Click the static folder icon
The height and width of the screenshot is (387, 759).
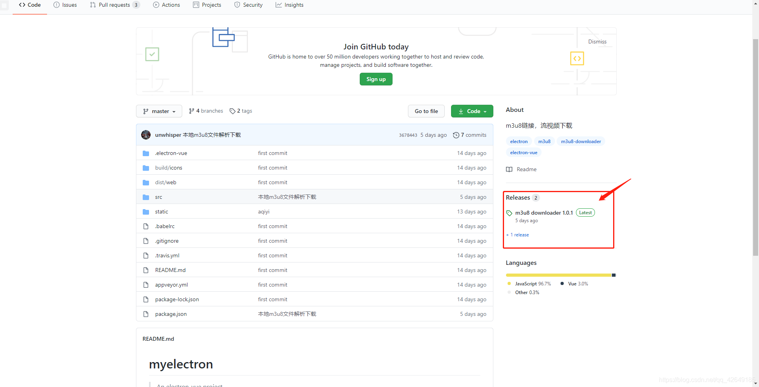(146, 211)
